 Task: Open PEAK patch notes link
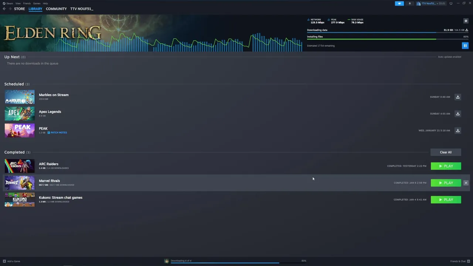tap(57, 133)
